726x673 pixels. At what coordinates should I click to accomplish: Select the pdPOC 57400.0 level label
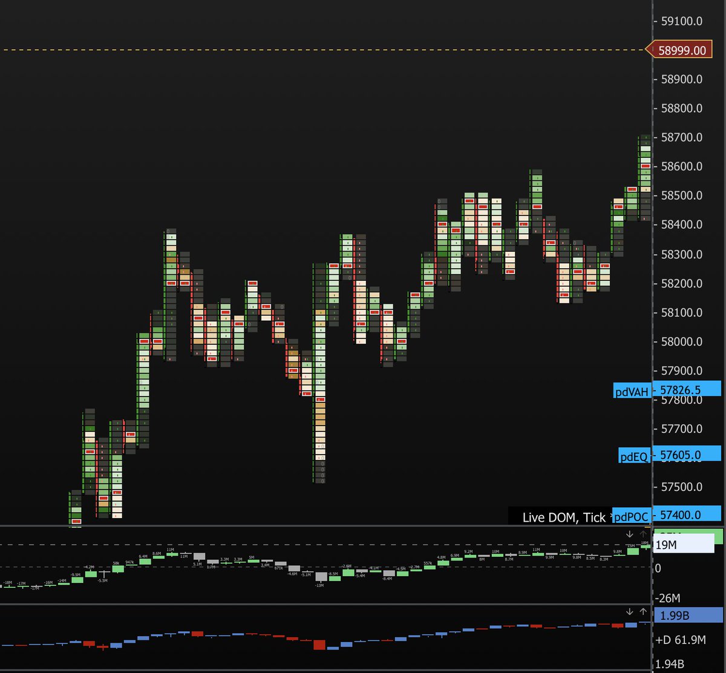click(667, 515)
